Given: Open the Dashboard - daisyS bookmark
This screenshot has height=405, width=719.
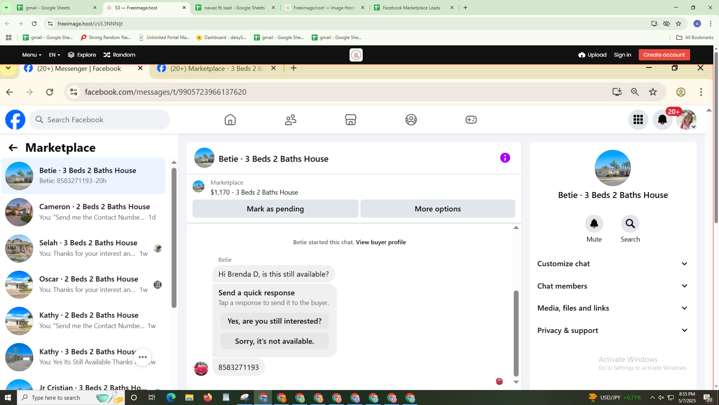Looking at the screenshot, I should click(222, 37).
